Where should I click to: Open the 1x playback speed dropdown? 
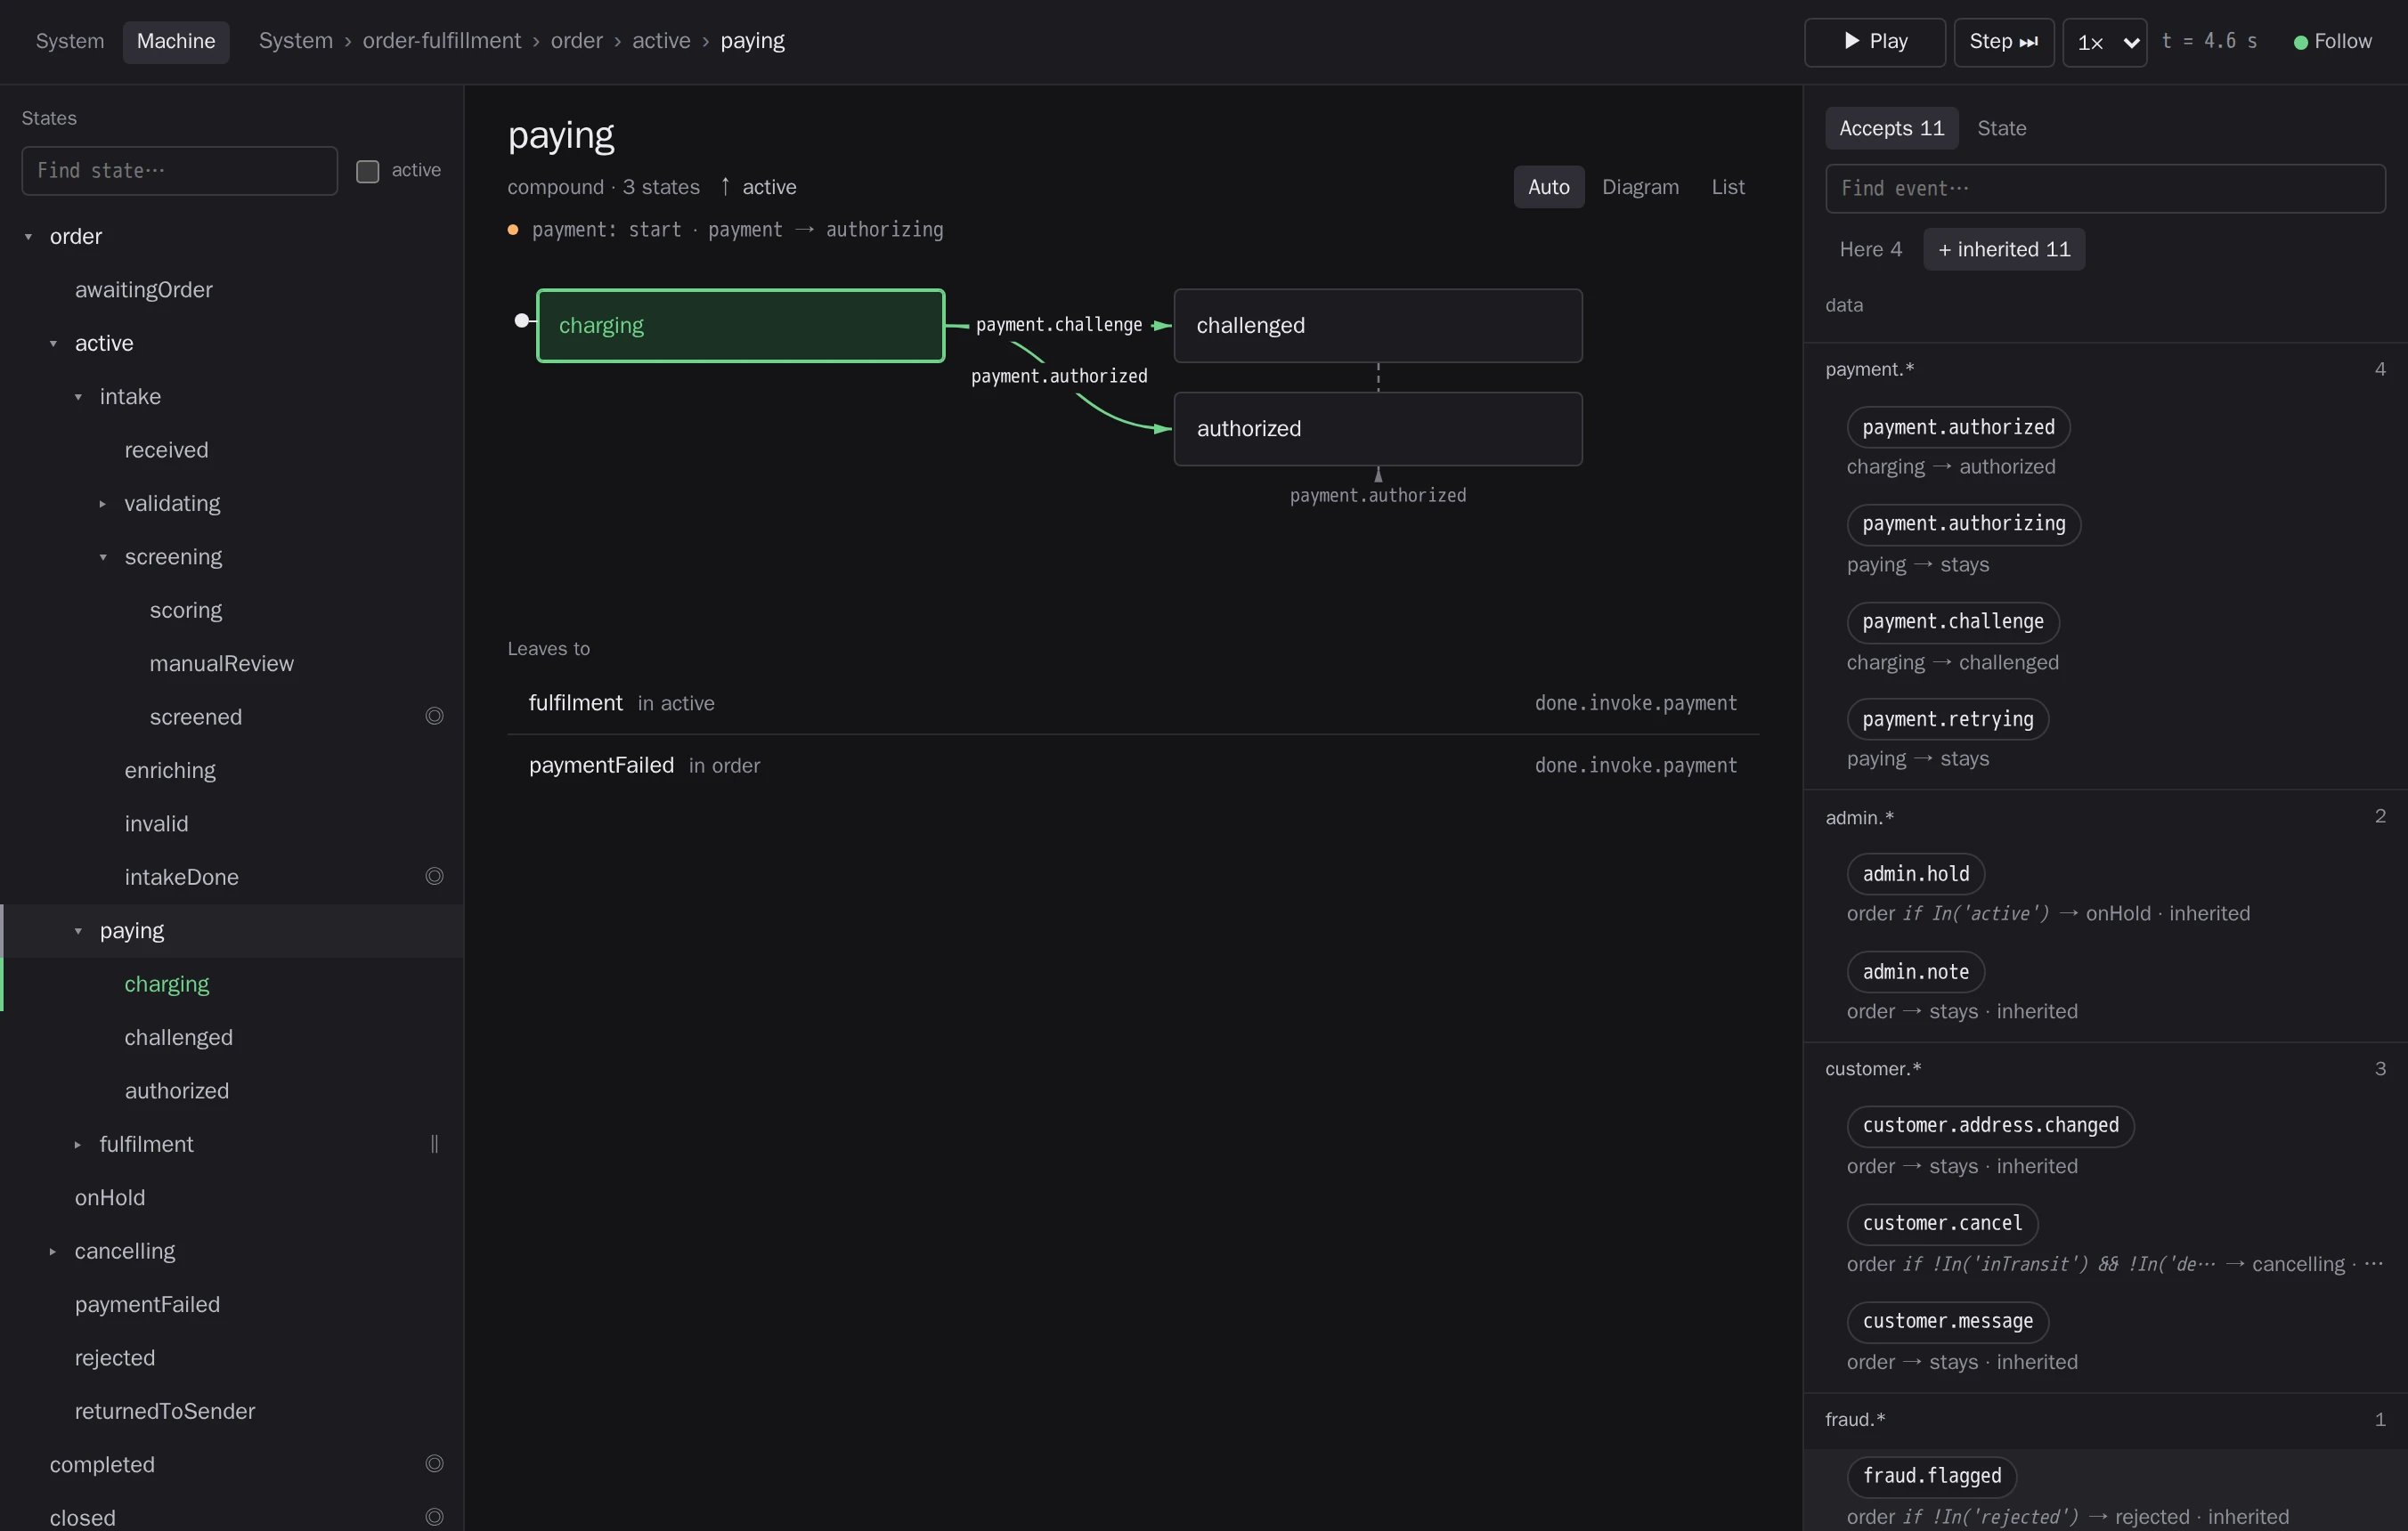(2104, 42)
